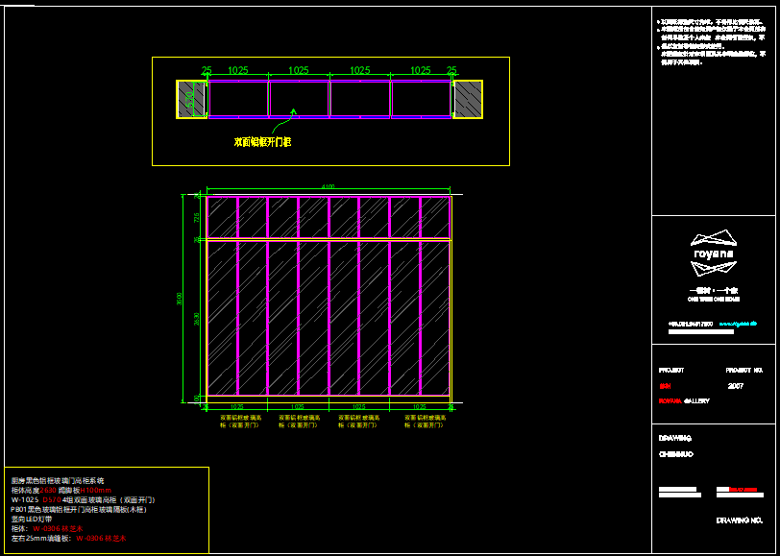The width and height of the screenshot is (780, 556).
Task: Select the yellow plan label text under arrow
Action: click(x=262, y=142)
